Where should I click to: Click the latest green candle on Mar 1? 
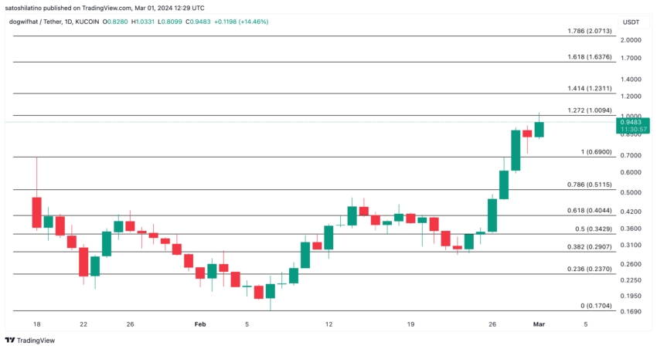pos(539,129)
